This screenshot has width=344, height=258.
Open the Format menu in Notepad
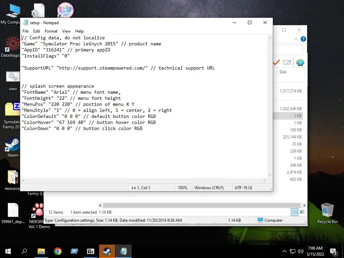pyautogui.click(x=51, y=31)
